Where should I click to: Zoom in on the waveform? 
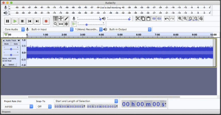180,19
